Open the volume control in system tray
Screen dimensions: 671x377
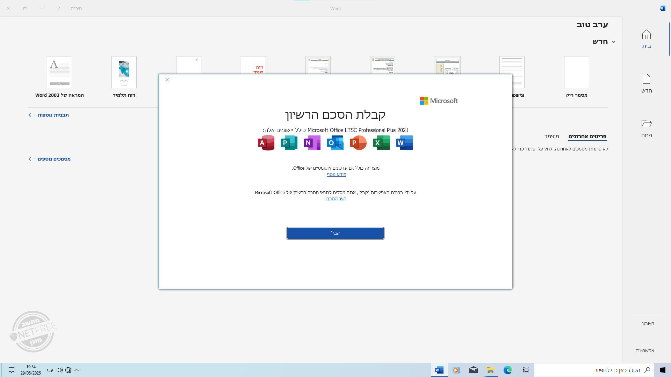59,370
